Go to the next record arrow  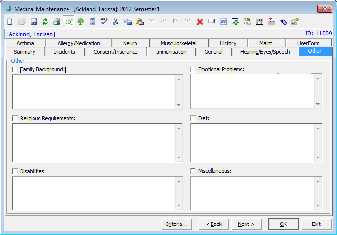(175, 21)
